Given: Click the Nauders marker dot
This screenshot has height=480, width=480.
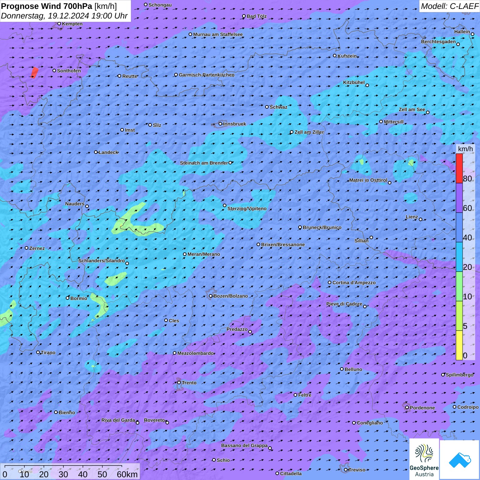Looking at the screenshot, I should [x=87, y=206].
